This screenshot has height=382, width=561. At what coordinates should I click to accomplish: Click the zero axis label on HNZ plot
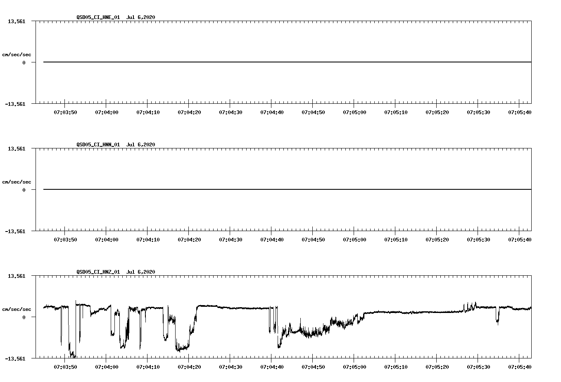coord(24,318)
